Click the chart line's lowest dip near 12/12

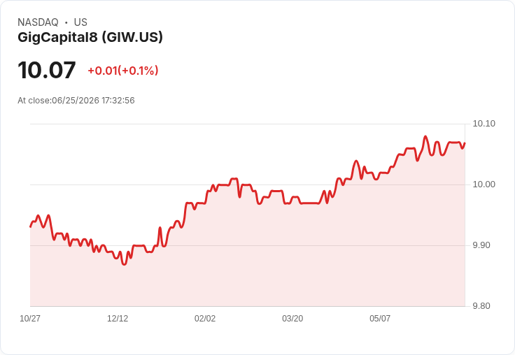pos(124,263)
